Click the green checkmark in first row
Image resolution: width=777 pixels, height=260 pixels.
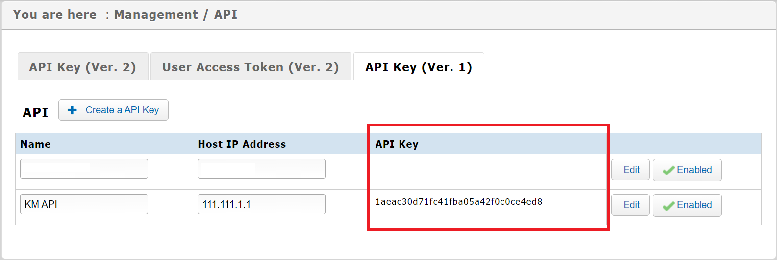pyautogui.click(x=668, y=170)
